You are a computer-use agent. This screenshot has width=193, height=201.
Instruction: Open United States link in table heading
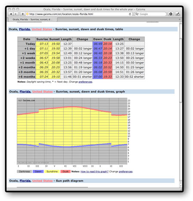tap(42, 29)
